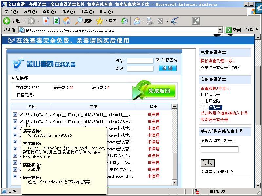Uncheck the third virus row checkbox
This screenshot has height=196, width=262.
(15, 128)
